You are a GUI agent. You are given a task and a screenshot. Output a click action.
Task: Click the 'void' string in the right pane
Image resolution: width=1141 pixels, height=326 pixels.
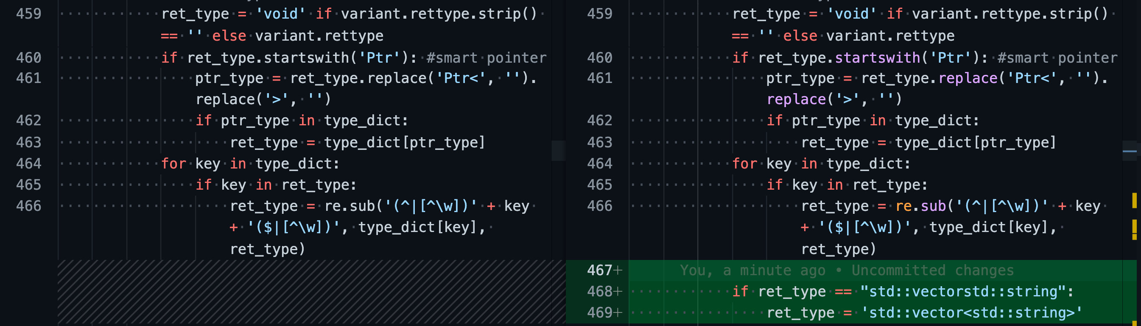click(851, 14)
